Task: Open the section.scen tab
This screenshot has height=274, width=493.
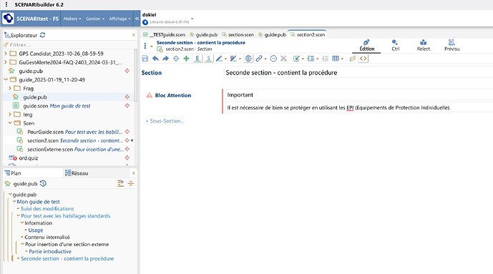Action: (238, 34)
